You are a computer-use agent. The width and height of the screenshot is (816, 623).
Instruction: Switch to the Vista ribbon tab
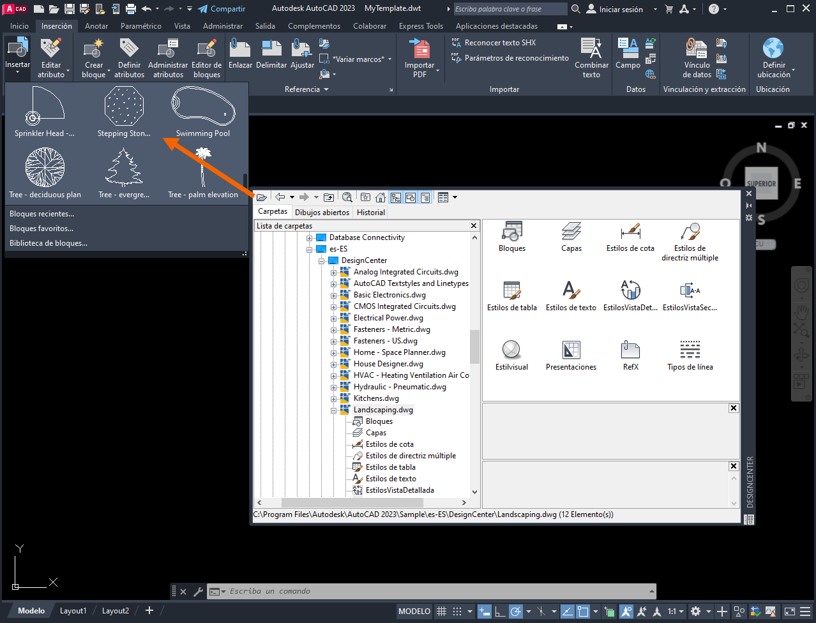click(182, 26)
